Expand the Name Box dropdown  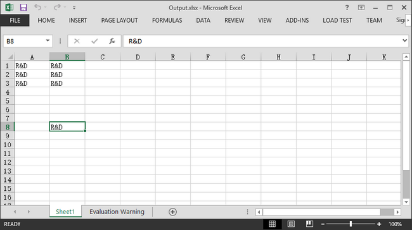pyautogui.click(x=48, y=41)
